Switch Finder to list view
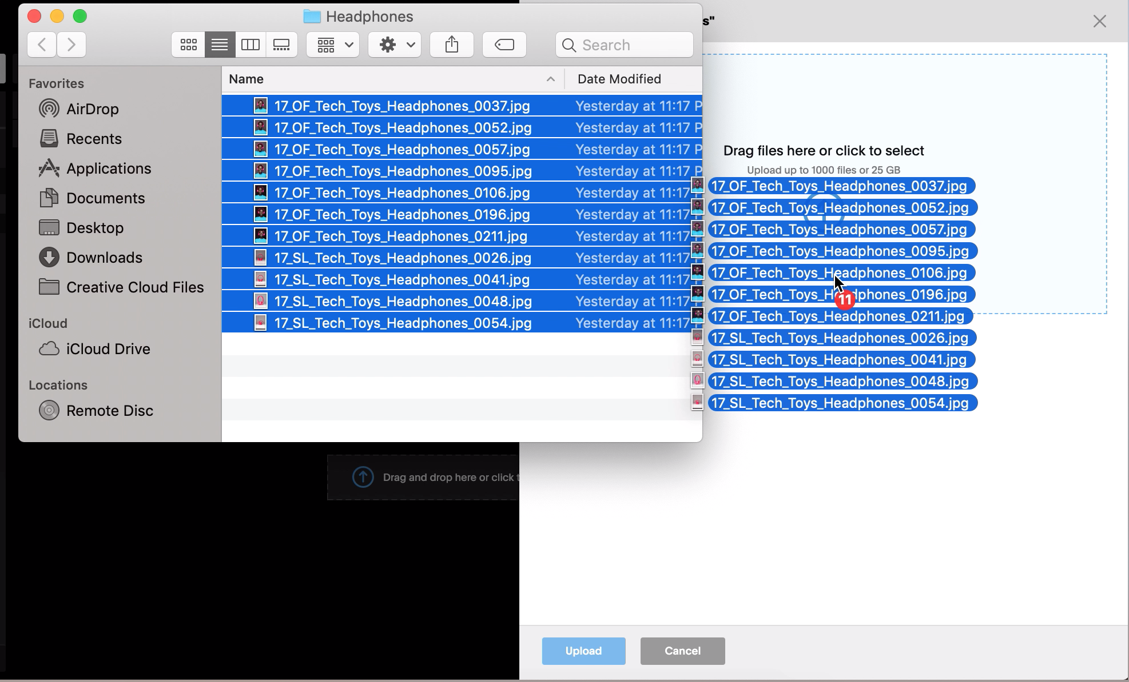Screen dimensions: 1129x682 [220, 45]
